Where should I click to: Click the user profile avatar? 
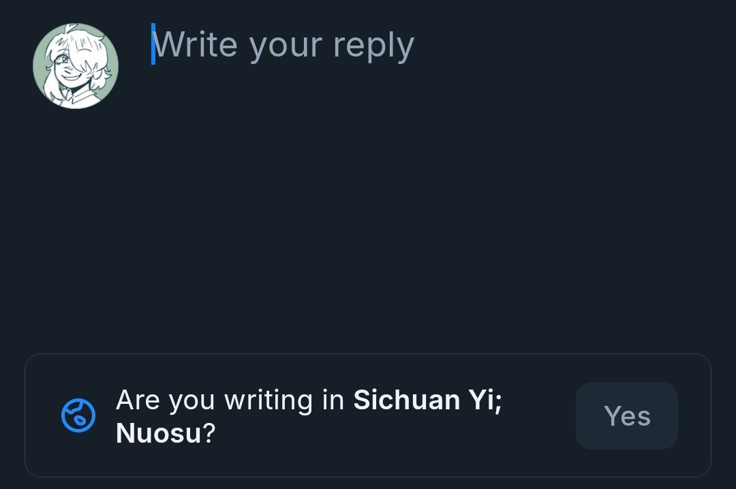tap(76, 66)
